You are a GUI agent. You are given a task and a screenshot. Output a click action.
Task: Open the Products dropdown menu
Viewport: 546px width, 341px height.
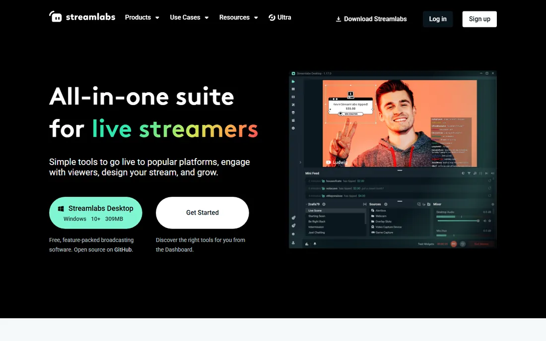click(142, 17)
